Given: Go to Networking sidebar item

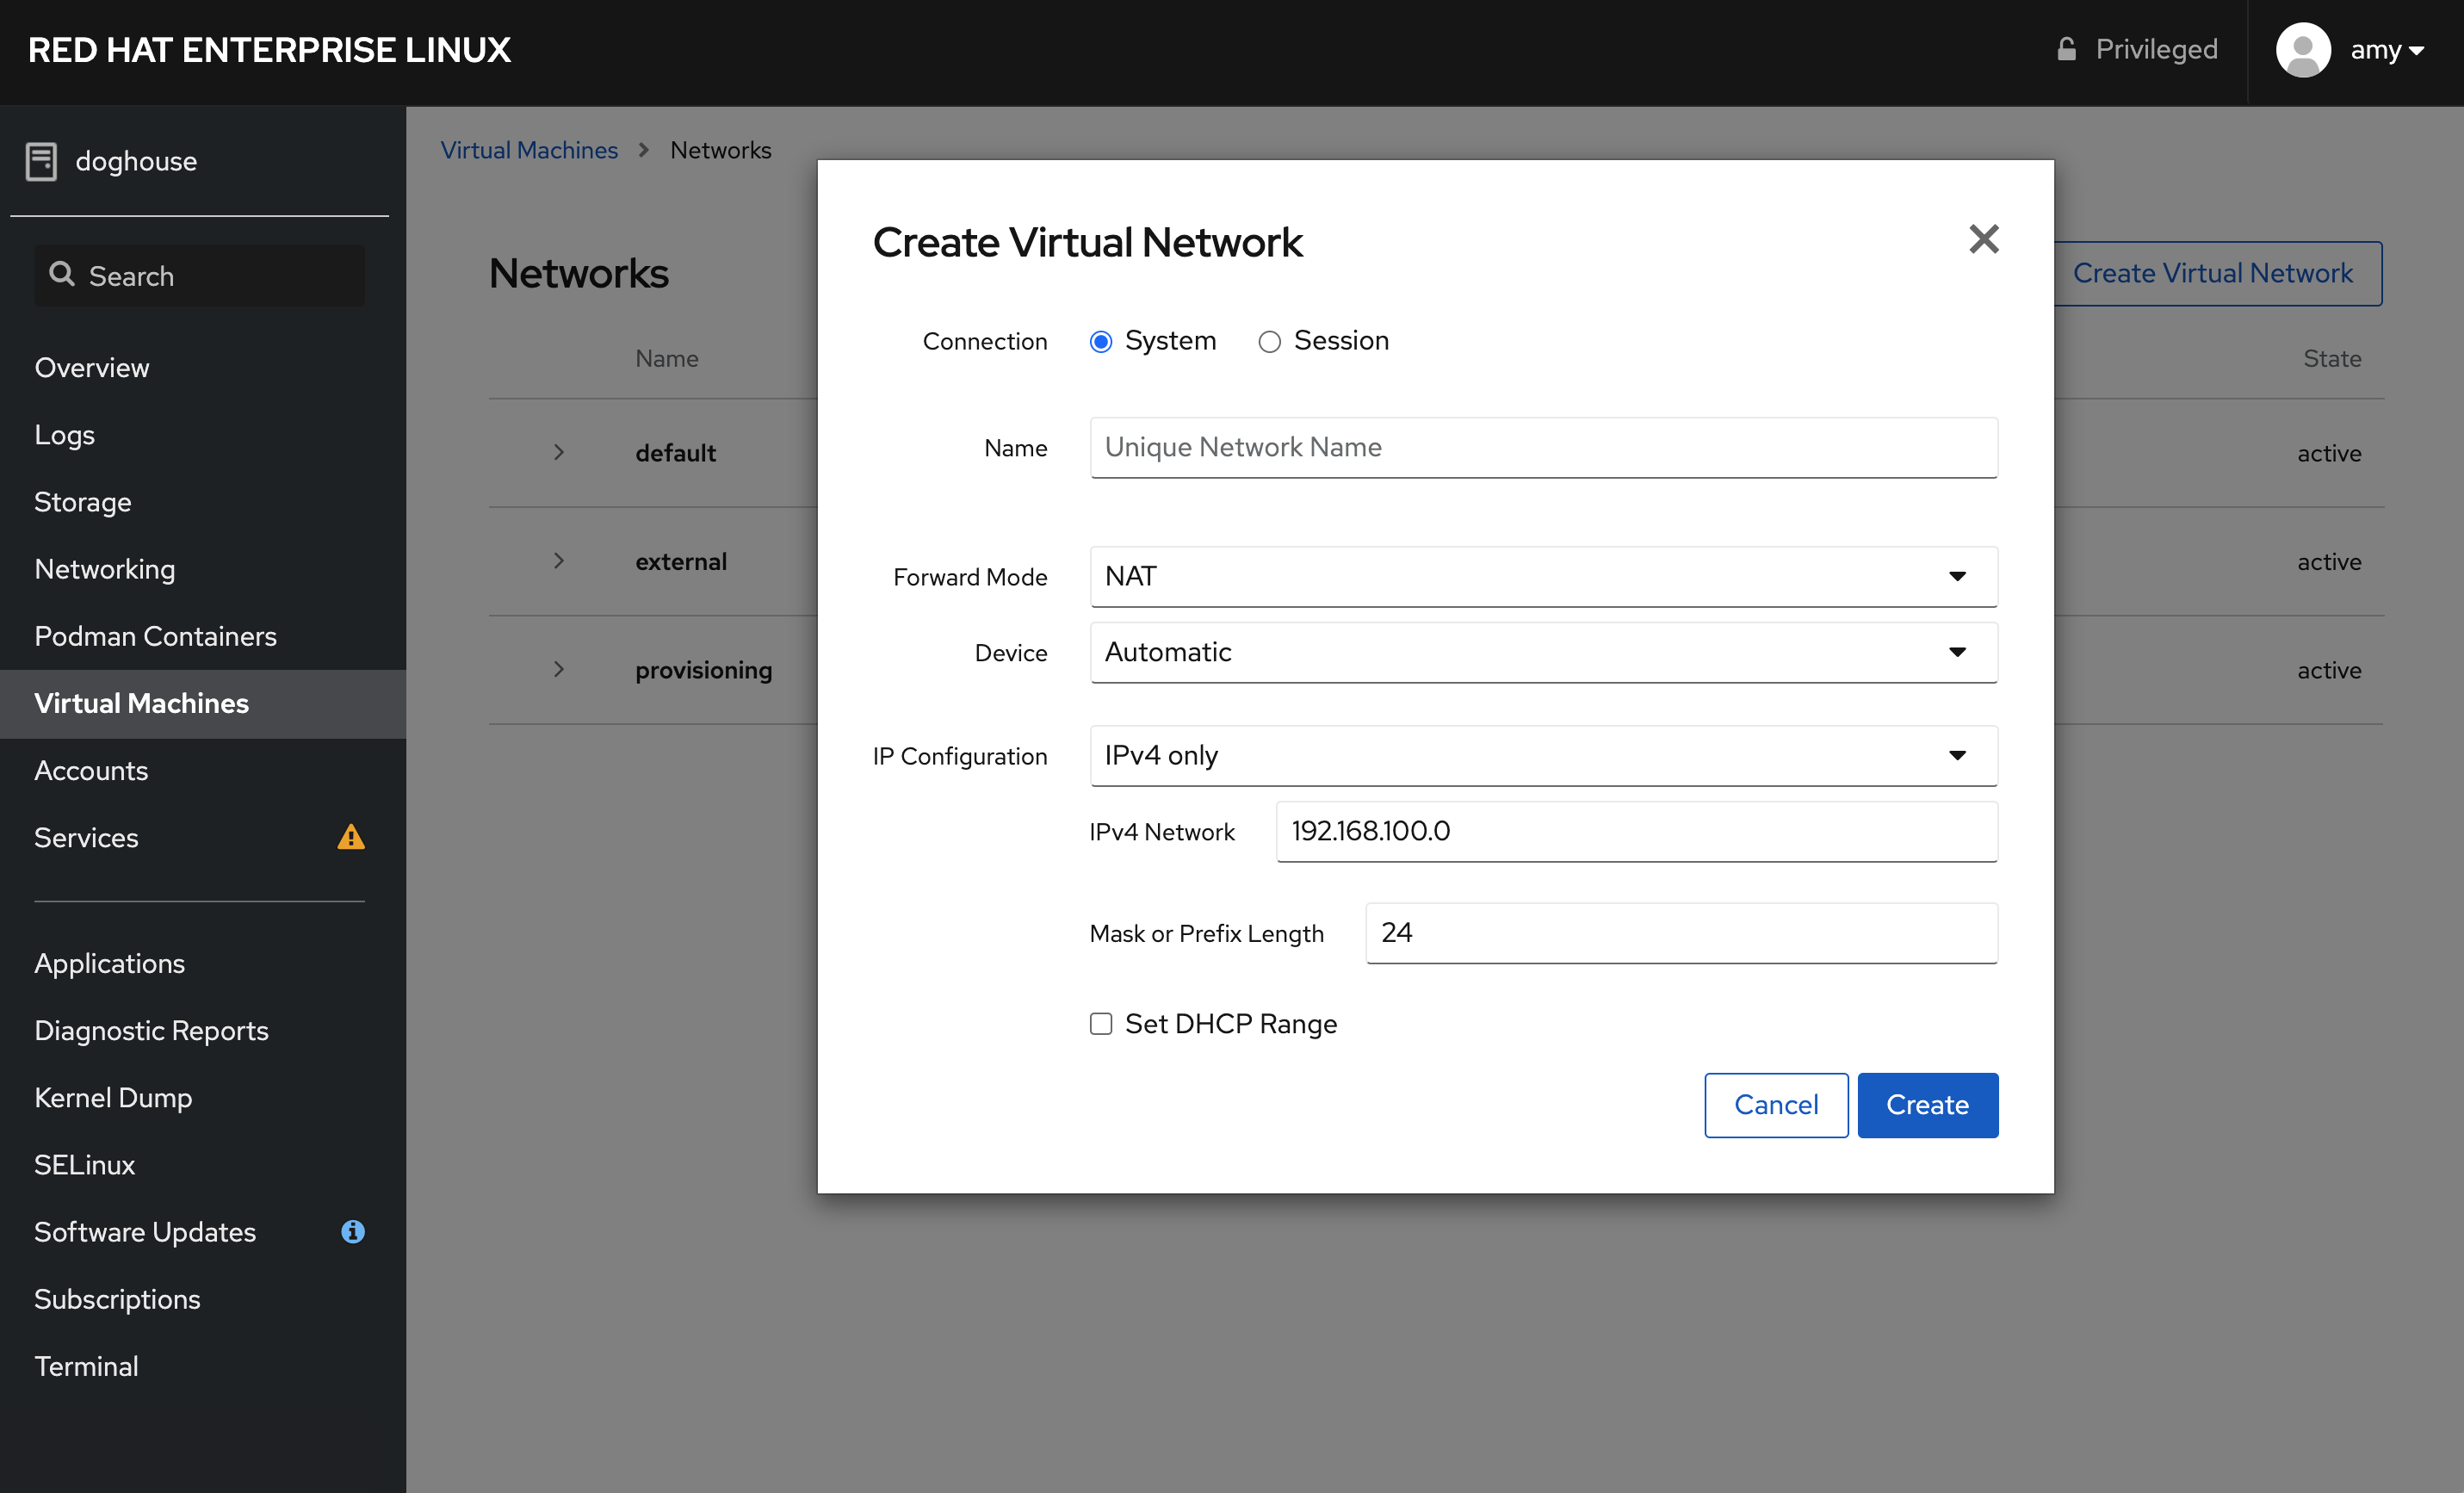Looking at the screenshot, I should pos(105,569).
